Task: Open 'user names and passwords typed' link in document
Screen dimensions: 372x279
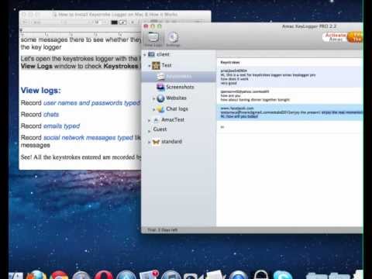Action: [91, 103]
